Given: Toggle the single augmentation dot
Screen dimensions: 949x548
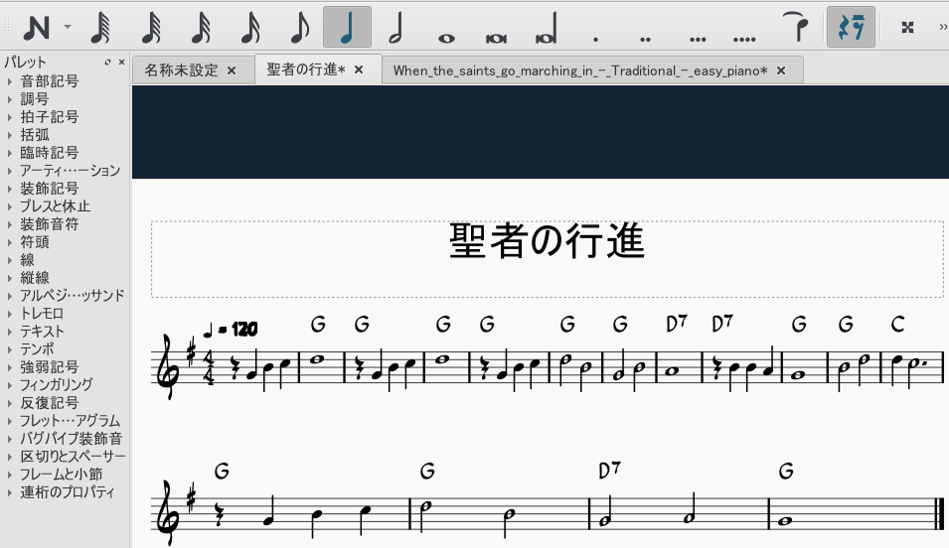Looking at the screenshot, I should click(596, 40).
